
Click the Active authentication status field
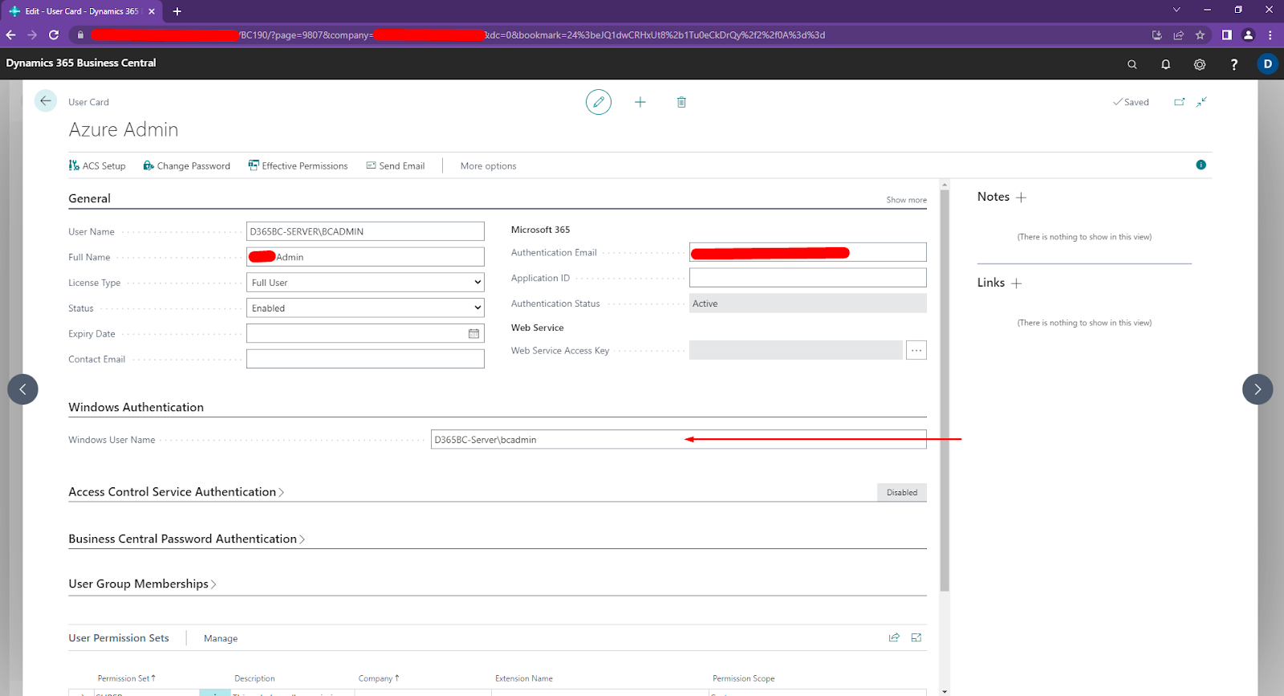click(x=808, y=303)
